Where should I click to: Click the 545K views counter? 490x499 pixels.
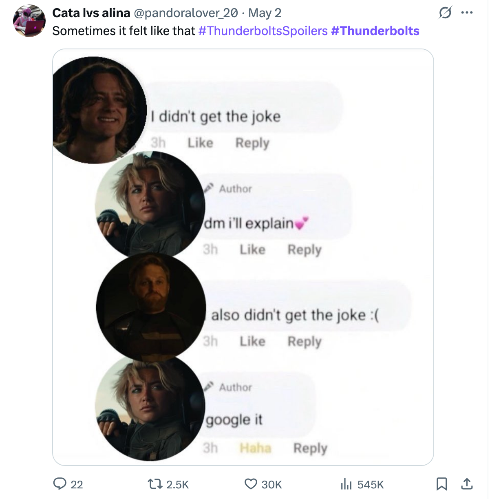pos(370,485)
